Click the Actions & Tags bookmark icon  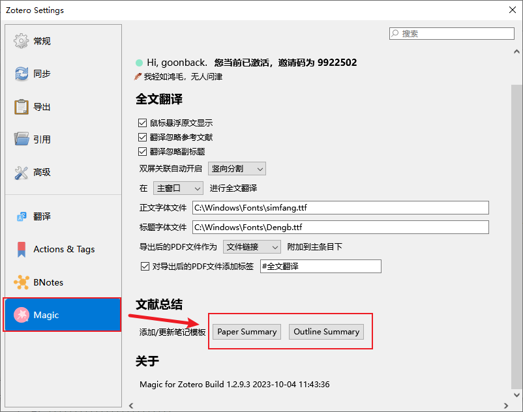[22, 249]
